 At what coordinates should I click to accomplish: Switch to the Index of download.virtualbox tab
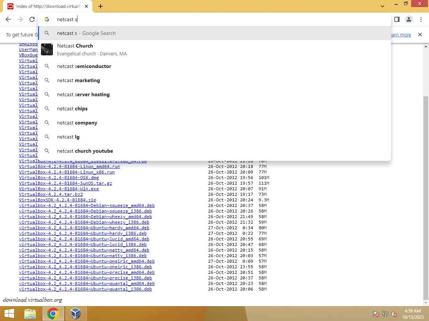click(x=48, y=6)
